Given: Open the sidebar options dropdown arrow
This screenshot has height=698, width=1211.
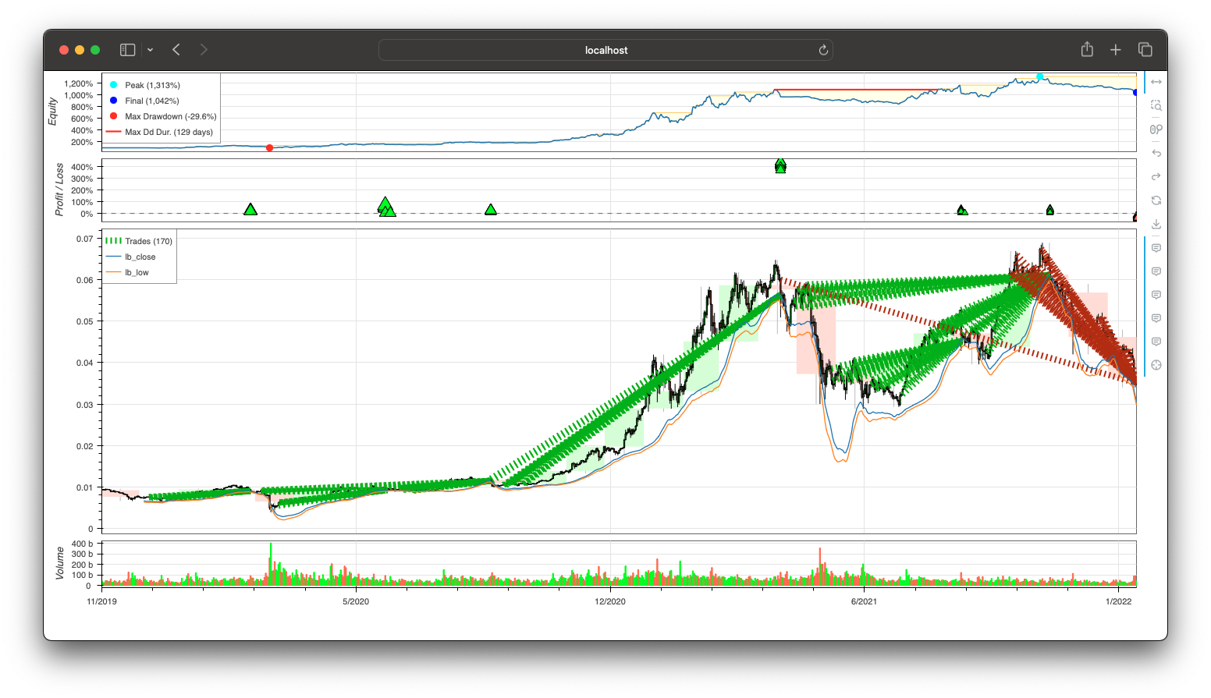Looking at the screenshot, I should click(150, 50).
